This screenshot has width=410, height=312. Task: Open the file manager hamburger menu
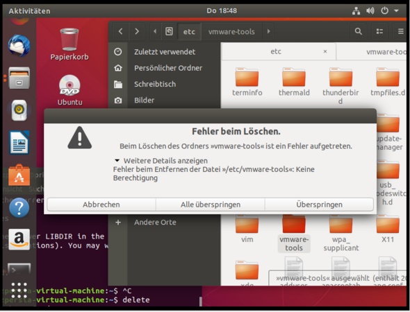400,32
